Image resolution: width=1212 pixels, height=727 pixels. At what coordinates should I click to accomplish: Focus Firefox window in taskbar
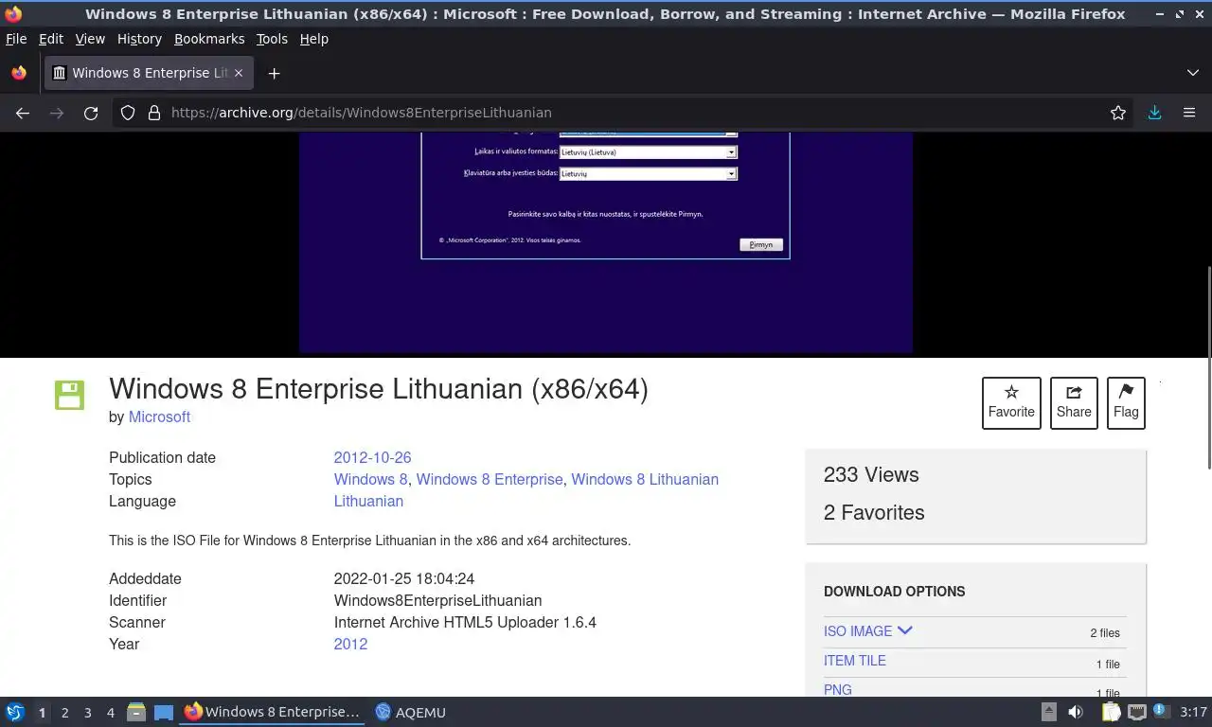click(272, 712)
